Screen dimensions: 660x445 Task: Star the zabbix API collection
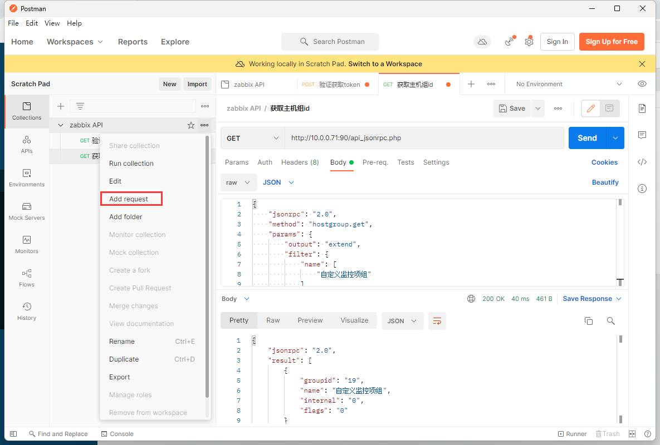191,125
